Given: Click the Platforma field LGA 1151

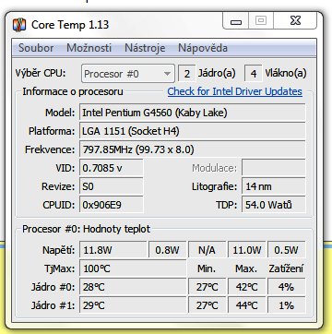Looking at the screenshot, I should point(193,131).
